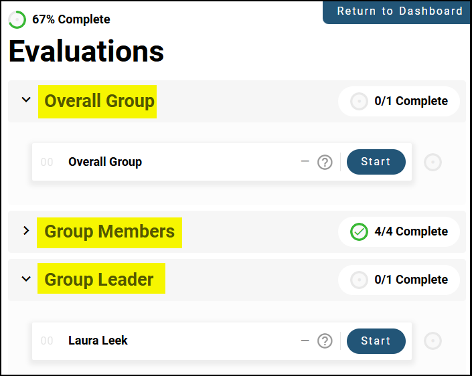This screenshot has height=376, width=472.
Task: Expand the Group Members section chevron
Action: click(x=26, y=231)
